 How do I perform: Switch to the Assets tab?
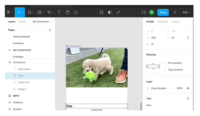[22, 21]
